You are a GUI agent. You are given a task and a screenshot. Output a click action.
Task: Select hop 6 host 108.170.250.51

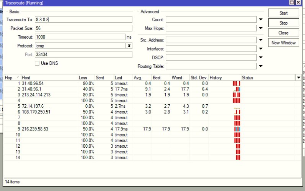coord(36,112)
